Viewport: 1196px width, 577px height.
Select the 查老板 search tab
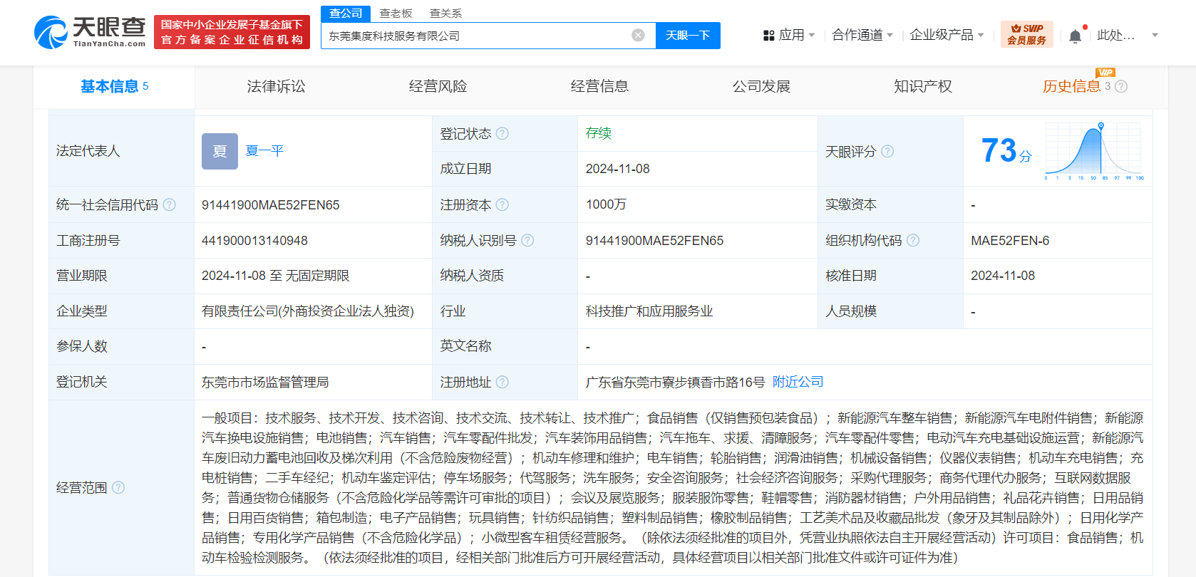(x=396, y=14)
